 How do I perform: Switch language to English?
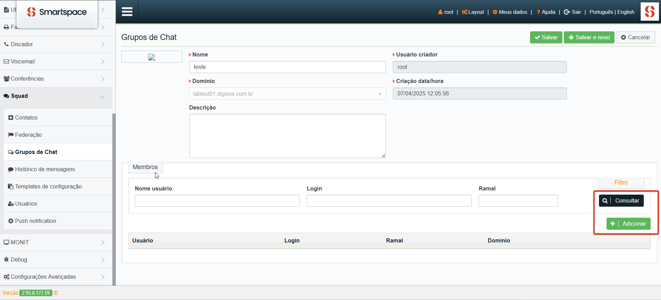626,12
